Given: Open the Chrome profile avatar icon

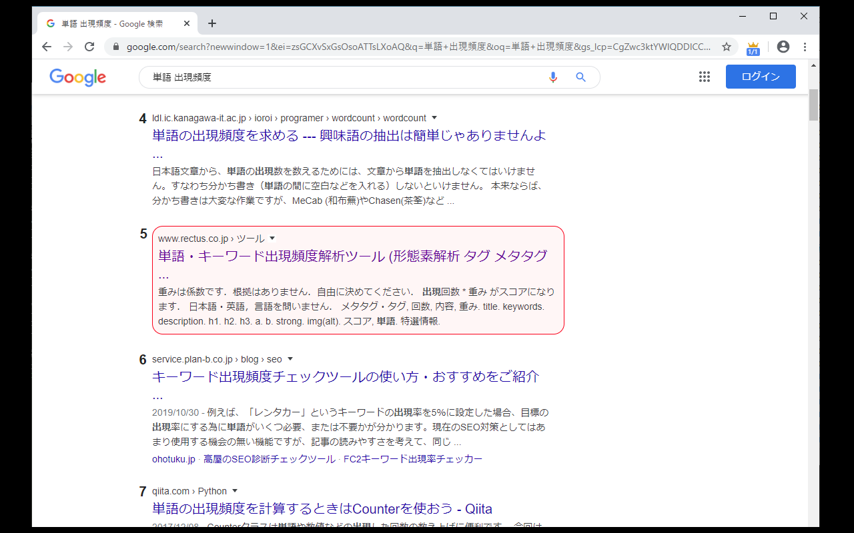Looking at the screenshot, I should tap(783, 47).
